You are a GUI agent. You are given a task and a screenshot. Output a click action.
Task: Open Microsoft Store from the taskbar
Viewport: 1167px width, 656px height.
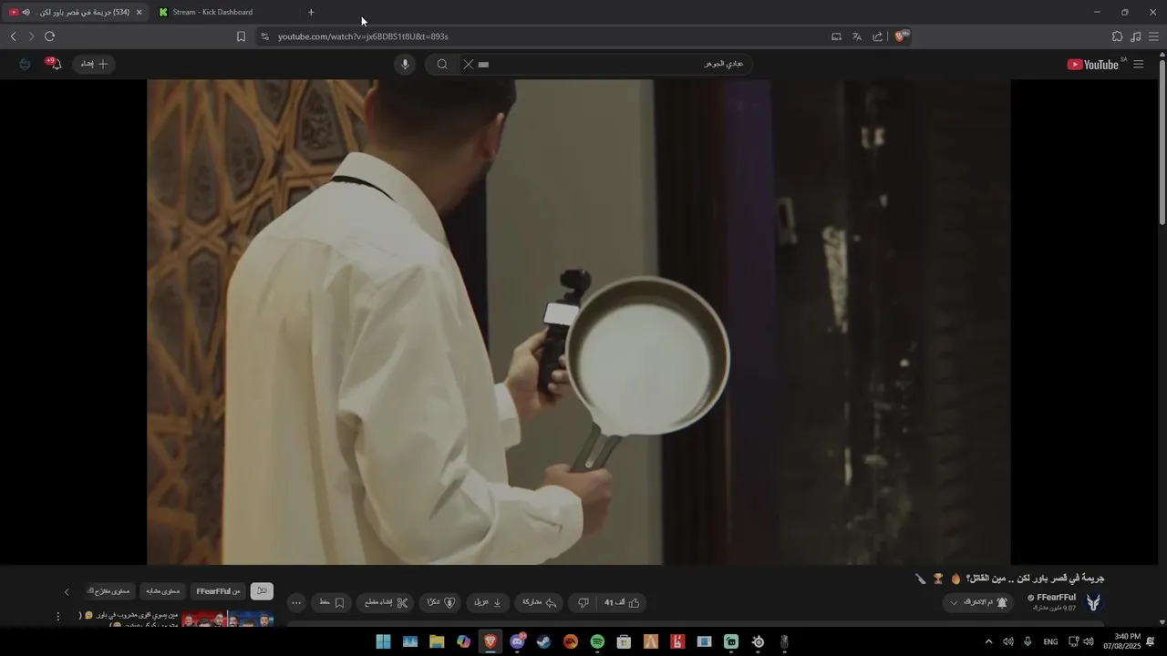[624, 641]
